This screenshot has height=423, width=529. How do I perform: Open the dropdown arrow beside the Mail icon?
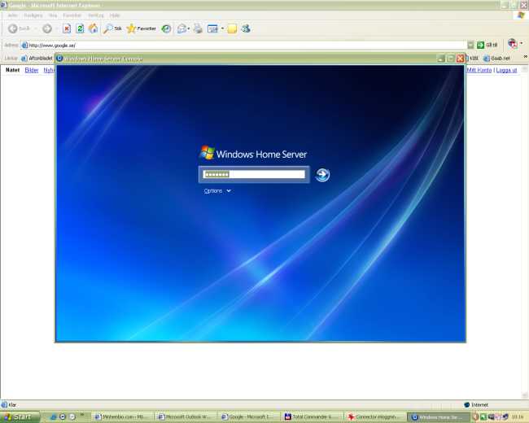189,28
